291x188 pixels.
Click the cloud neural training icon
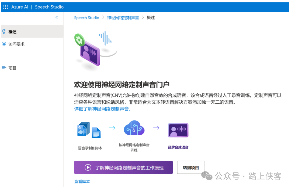click(134, 128)
